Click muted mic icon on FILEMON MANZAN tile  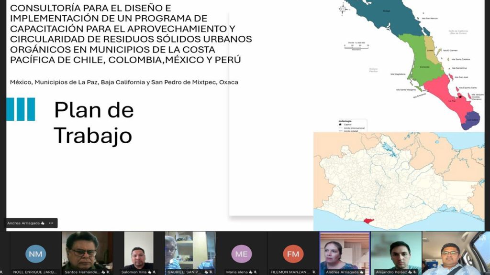click(x=314, y=272)
